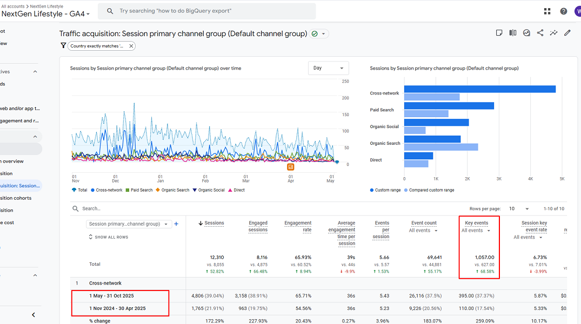Open the Insights sparkle icon
581x324 pixels.
coord(553,33)
